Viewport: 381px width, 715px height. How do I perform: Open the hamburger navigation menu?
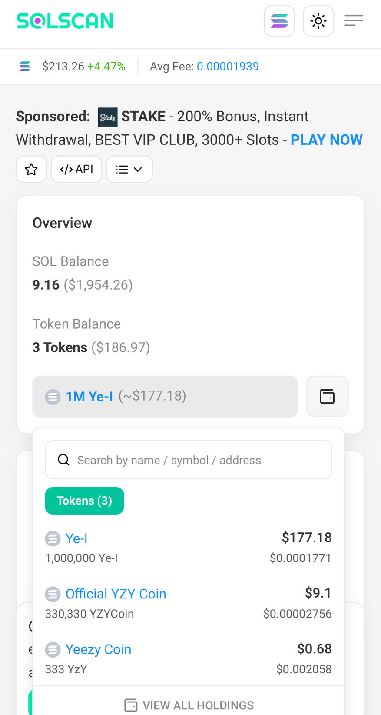[x=354, y=20]
